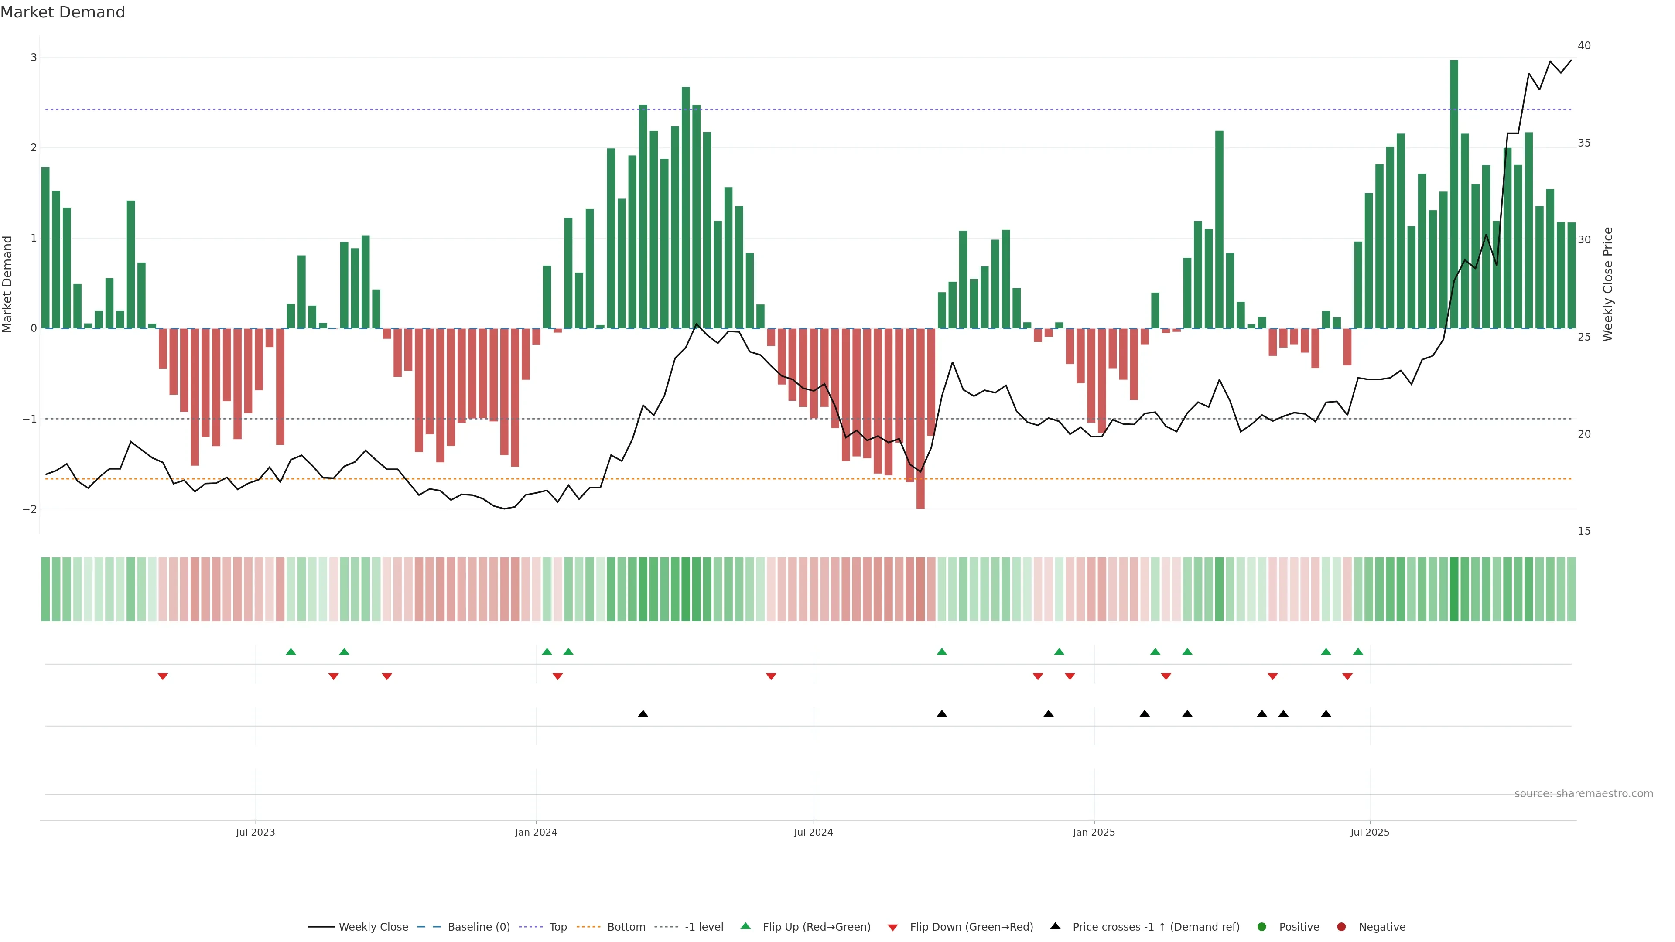Click the source: sharemaestro.com text

coord(1583,793)
